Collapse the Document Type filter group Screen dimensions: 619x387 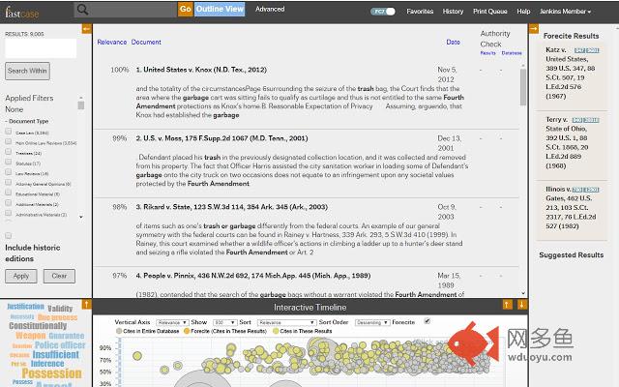click(x=27, y=121)
